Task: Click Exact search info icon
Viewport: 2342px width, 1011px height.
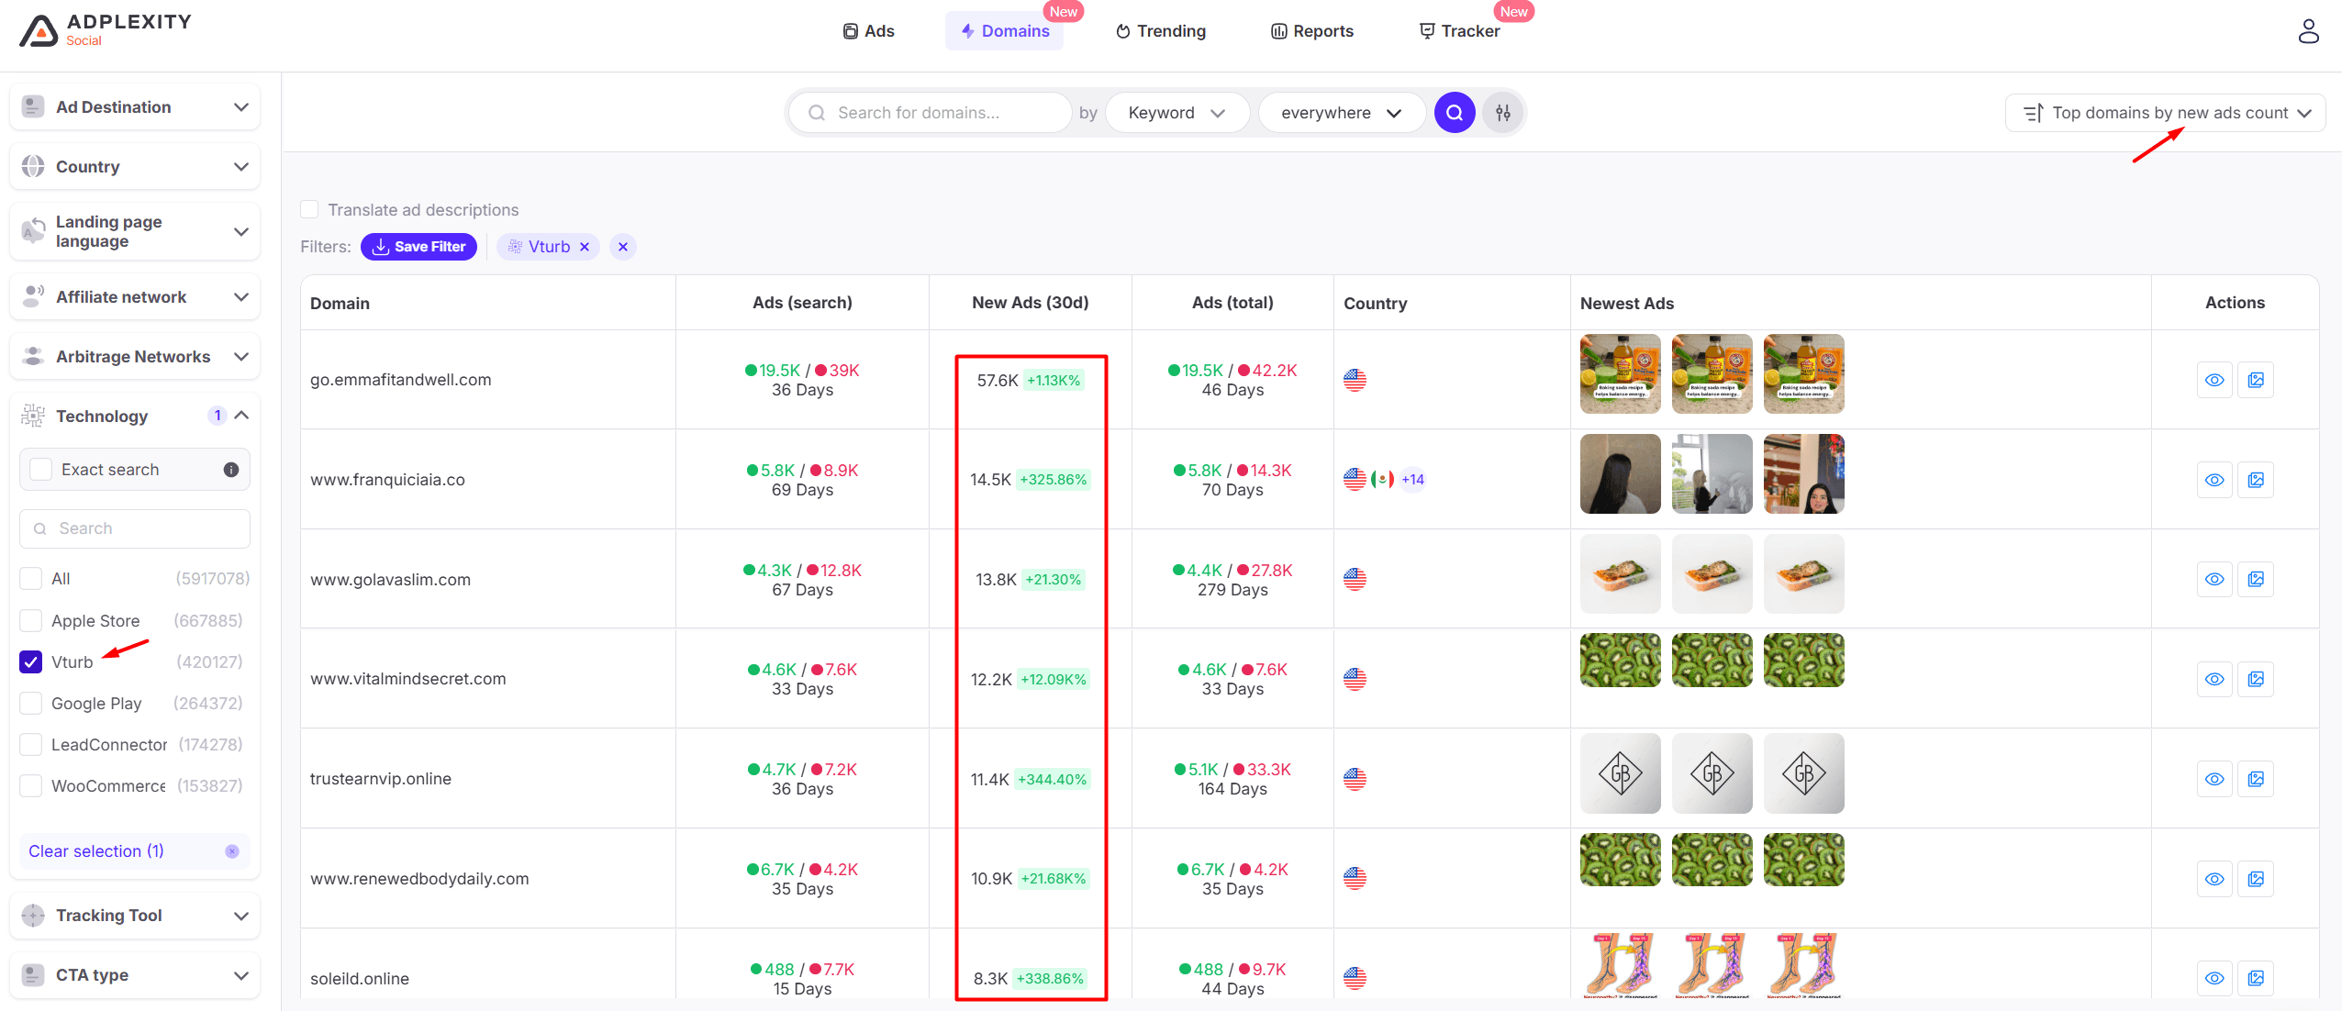Action: pos(231,470)
